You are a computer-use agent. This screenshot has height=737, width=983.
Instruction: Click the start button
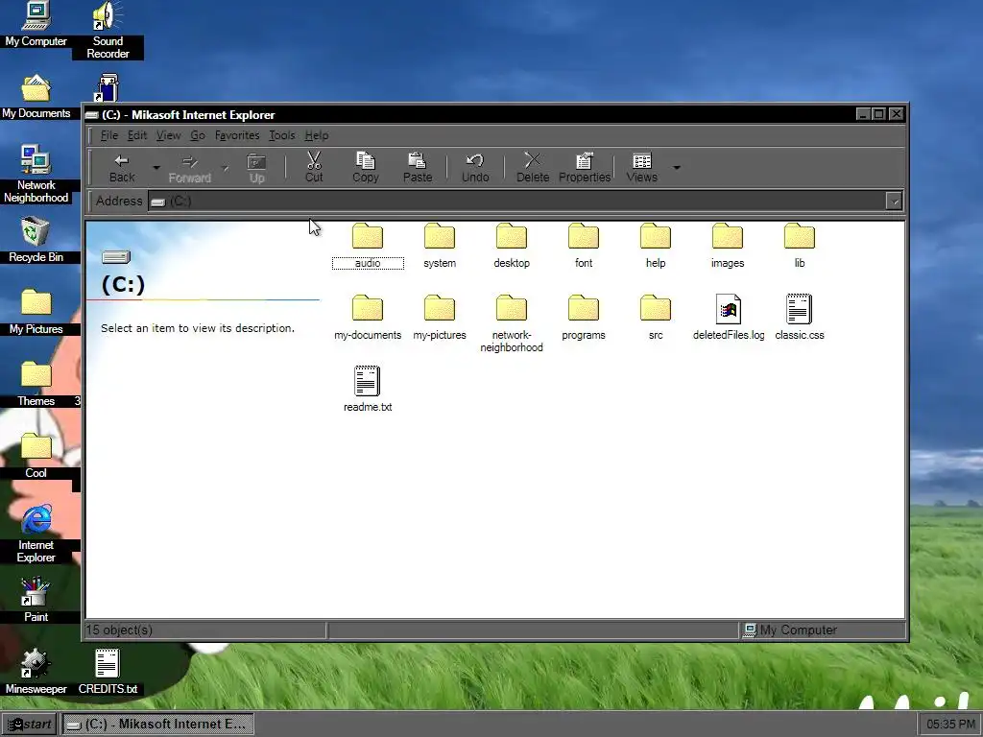[x=30, y=725]
